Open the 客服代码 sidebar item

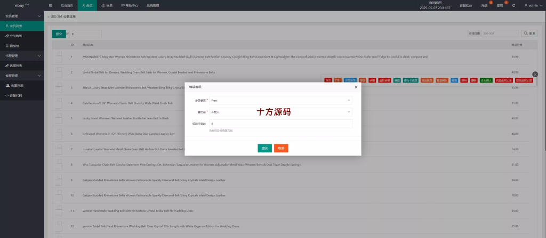[x=22, y=95]
